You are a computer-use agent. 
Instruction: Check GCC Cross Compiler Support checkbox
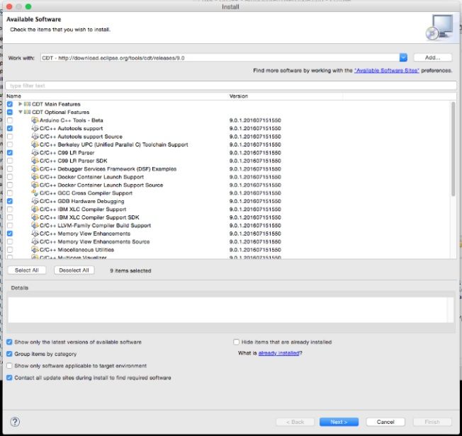pos(10,193)
